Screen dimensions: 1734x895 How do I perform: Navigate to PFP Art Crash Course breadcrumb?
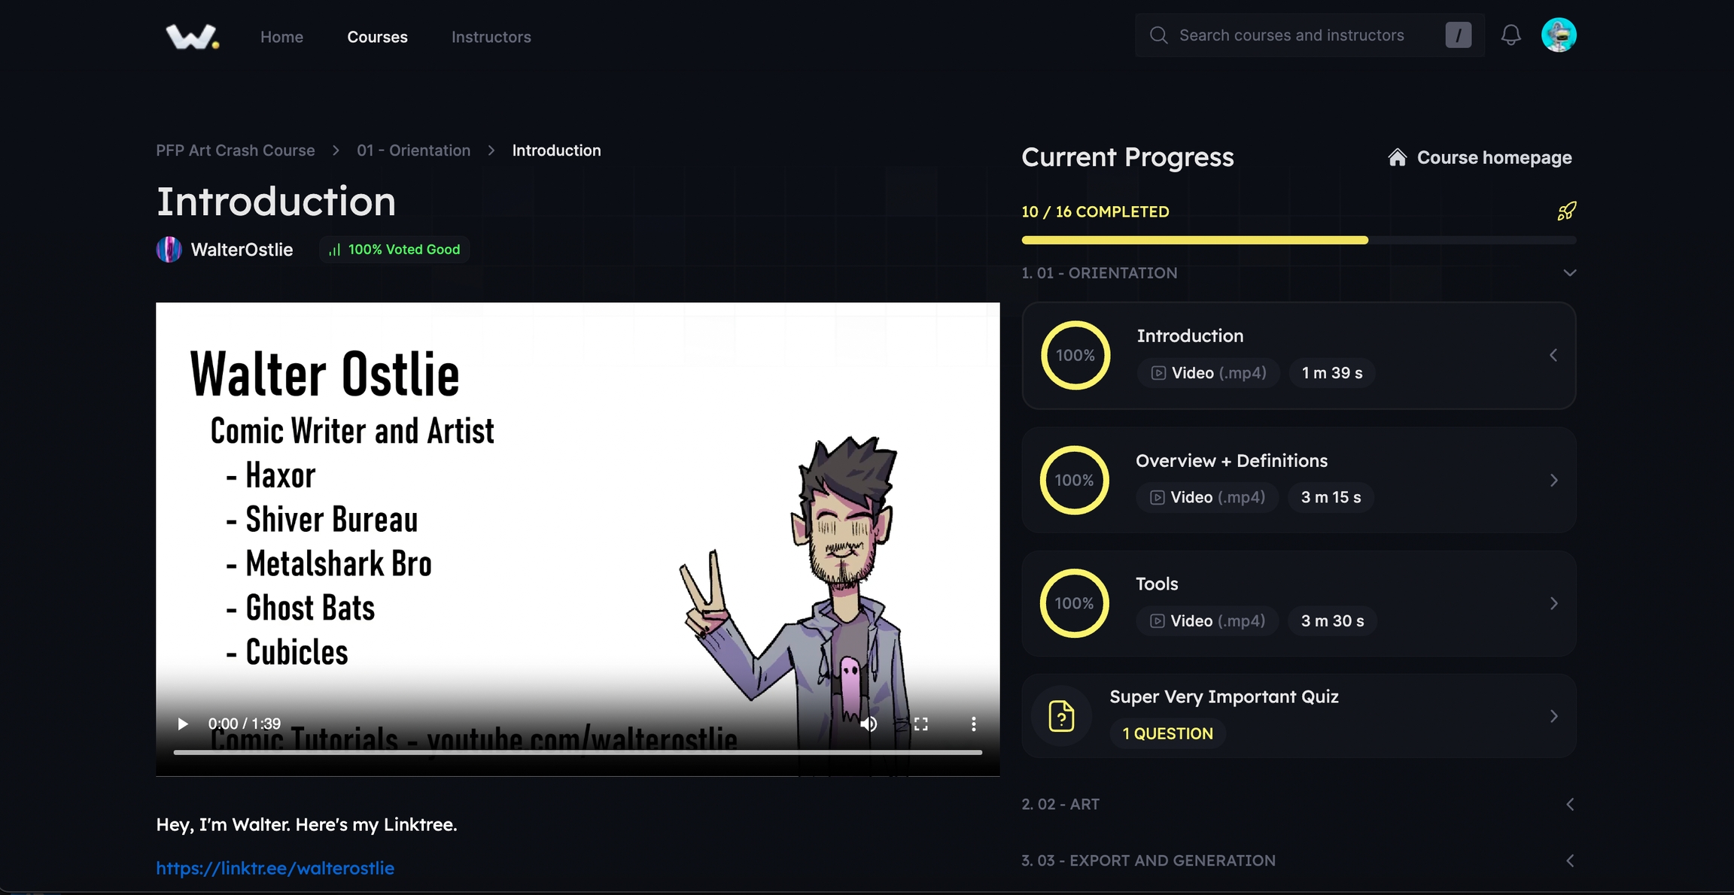click(235, 150)
